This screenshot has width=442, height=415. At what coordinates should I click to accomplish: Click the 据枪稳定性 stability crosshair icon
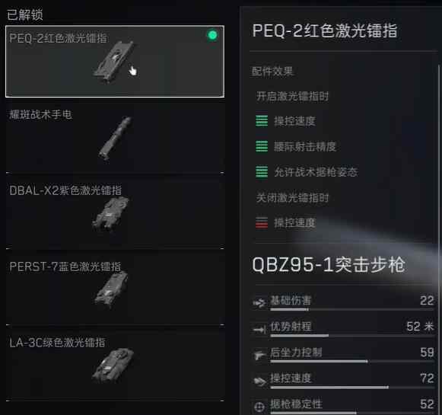coord(259,407)
